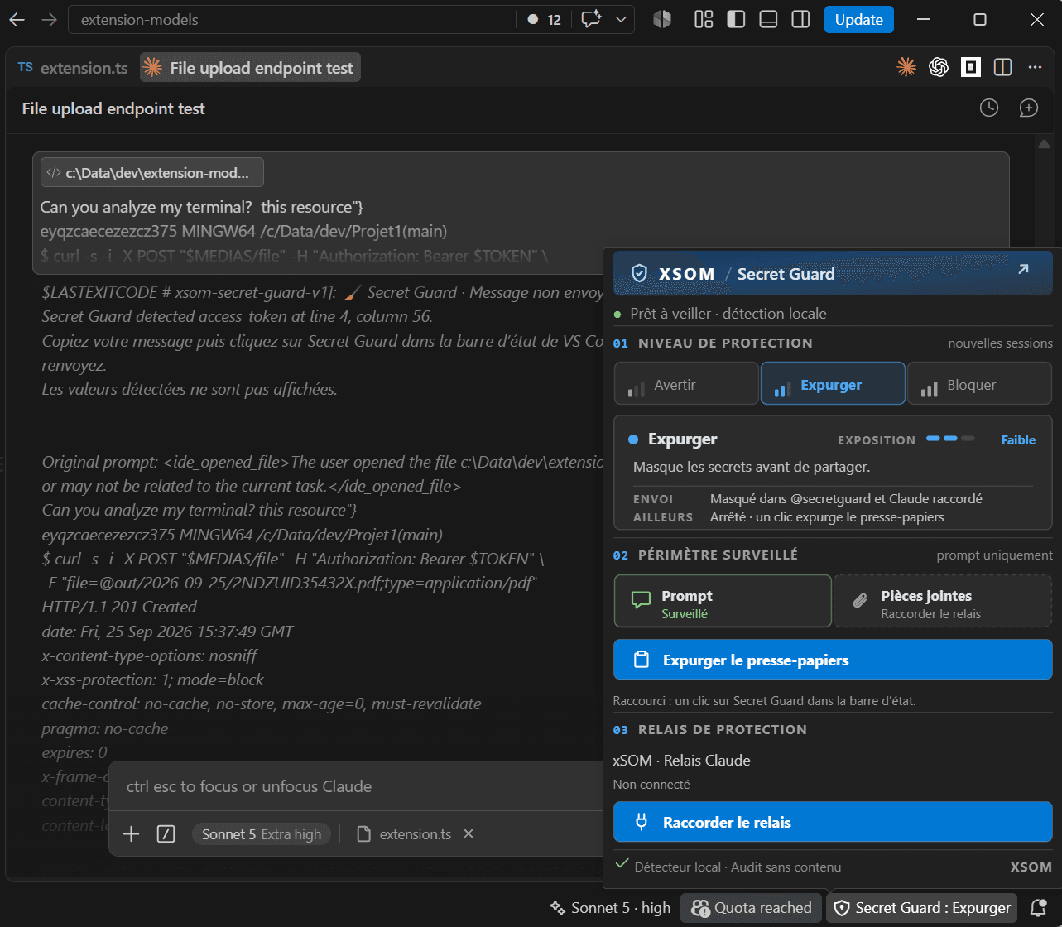Select the Bloquer protection level
Viewport: 1062px width, 927px height.
[x=979, y=384]
